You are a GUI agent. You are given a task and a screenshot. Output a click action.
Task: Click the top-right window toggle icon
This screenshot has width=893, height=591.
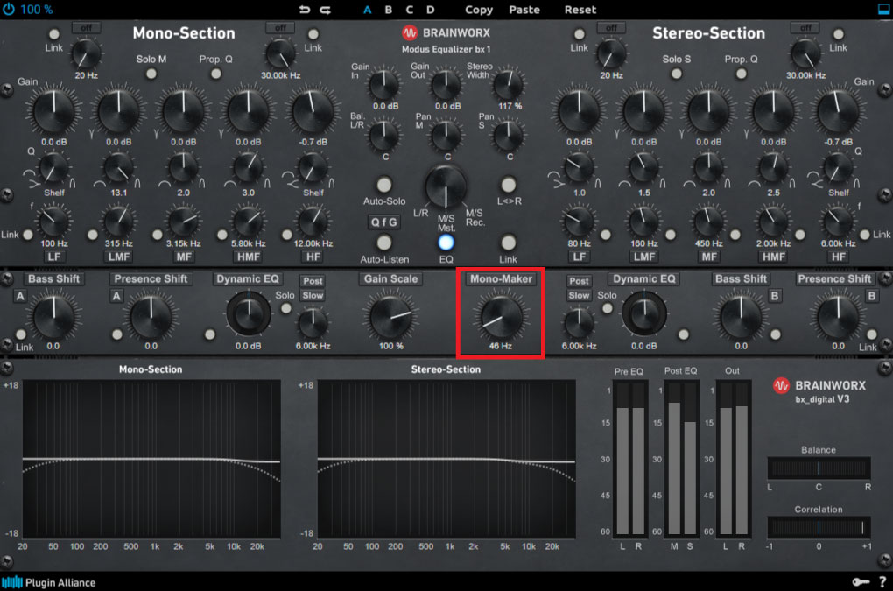click(883, 9)
